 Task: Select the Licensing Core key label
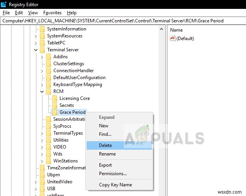coord(75,98)
